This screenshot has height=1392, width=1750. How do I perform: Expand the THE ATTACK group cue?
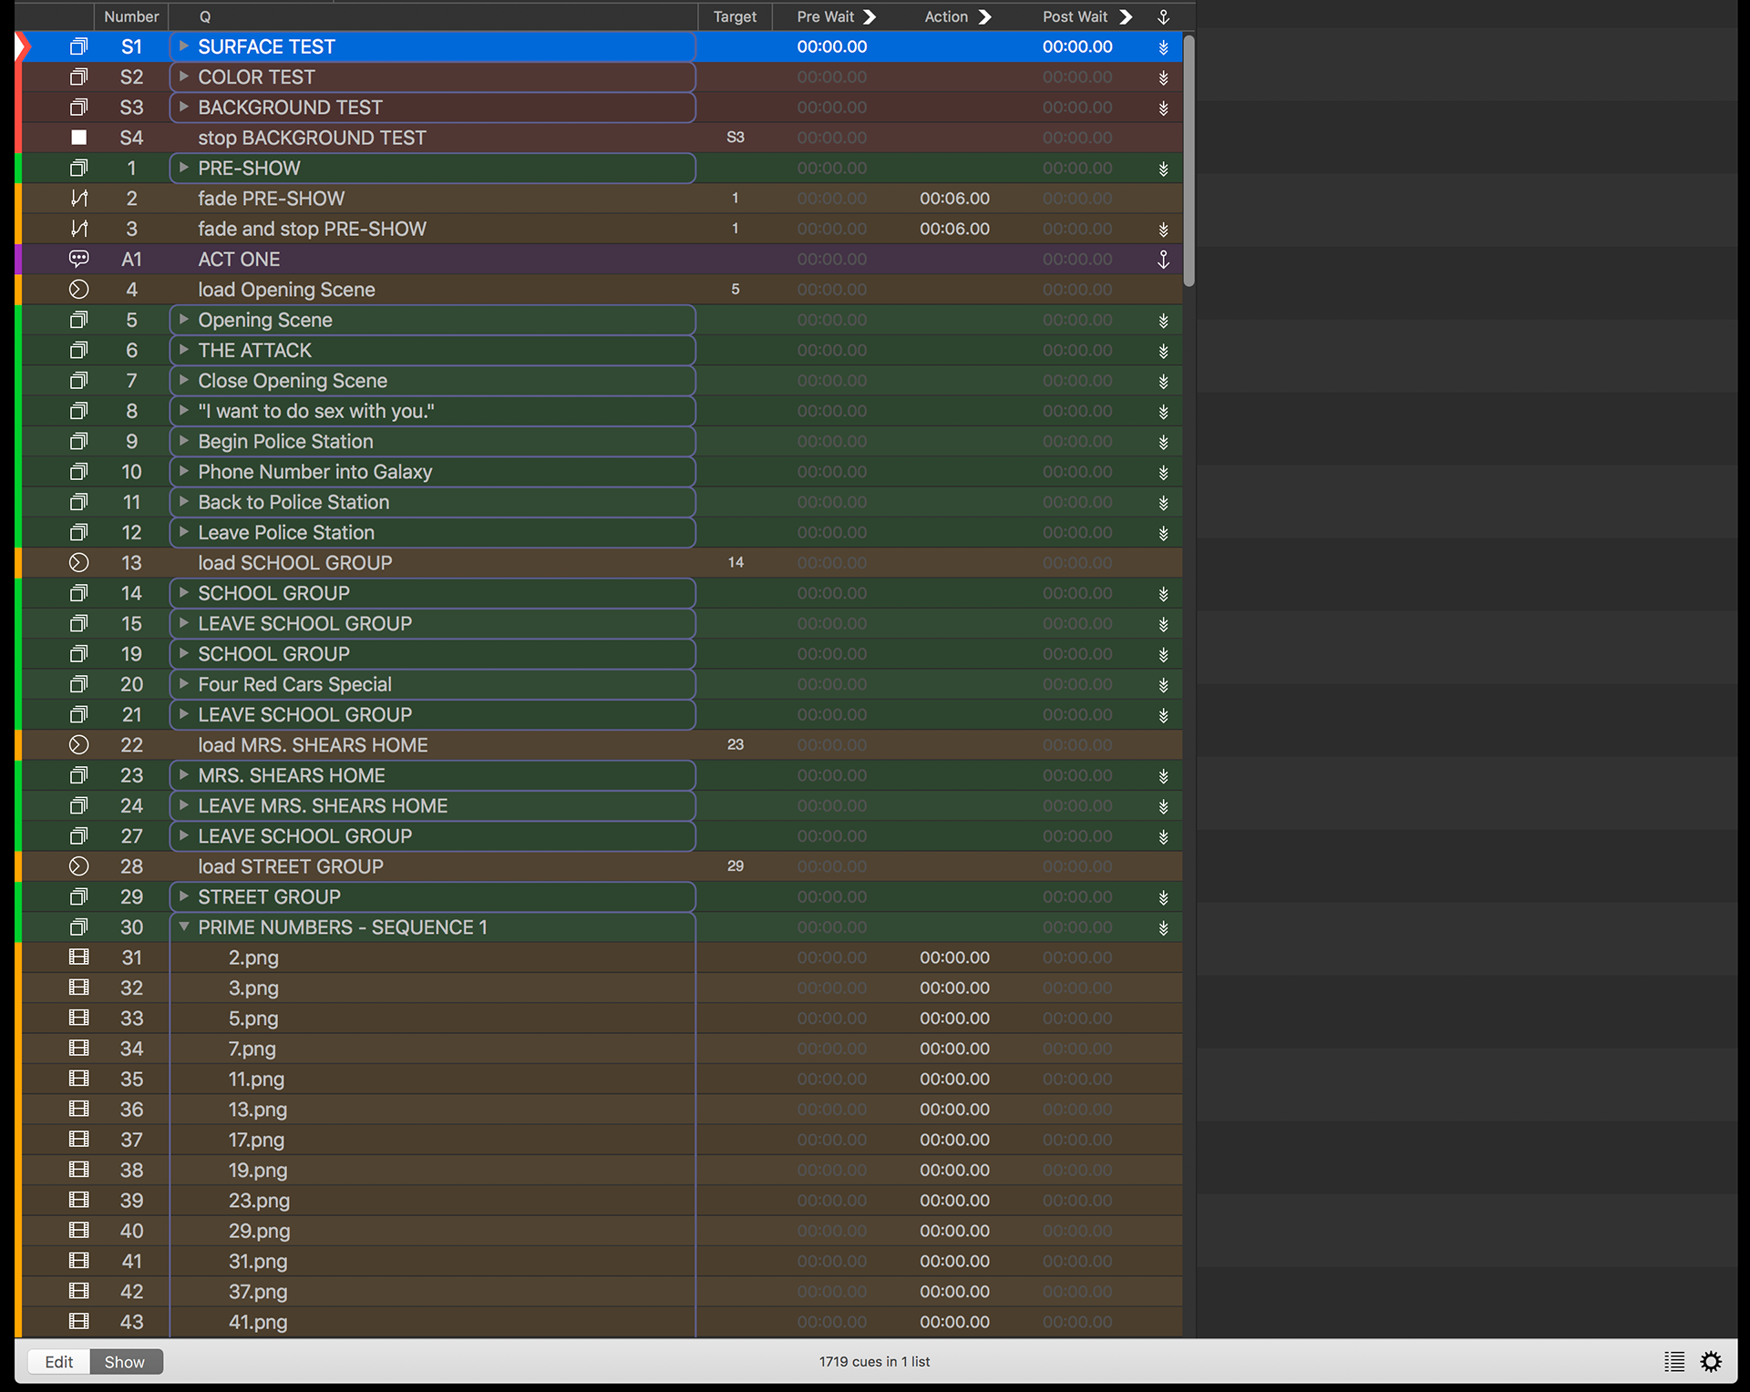pyautogui.click(x=183, y=350)
